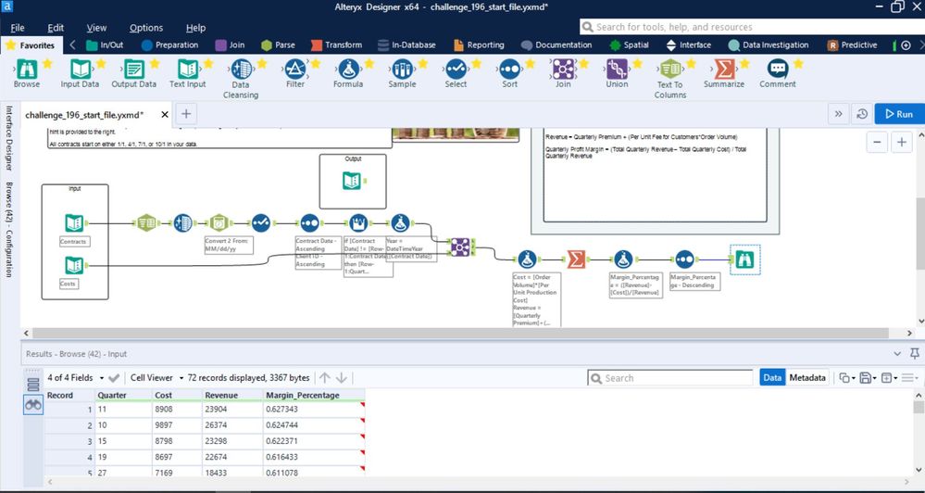Select the Join tool in palette

563,70
